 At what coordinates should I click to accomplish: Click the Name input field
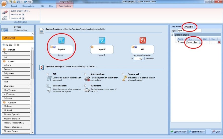tap(189, 31)
